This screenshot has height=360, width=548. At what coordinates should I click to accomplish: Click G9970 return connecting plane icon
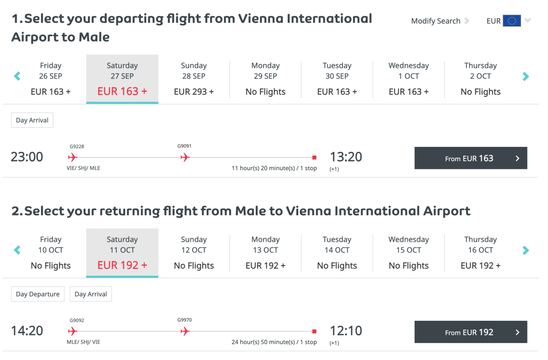point(185,331)
